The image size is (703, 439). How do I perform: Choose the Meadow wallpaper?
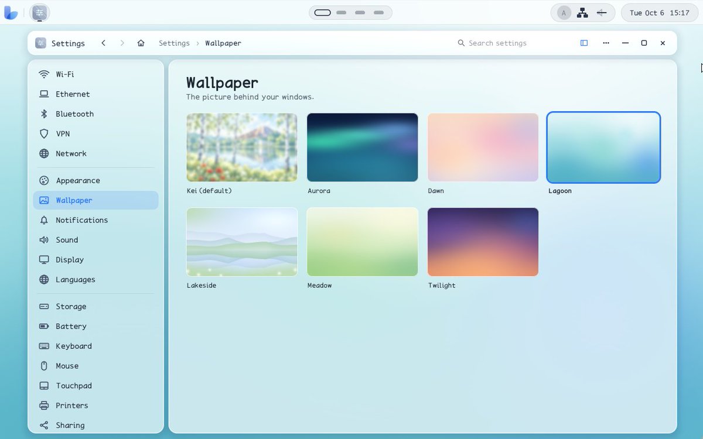[x=363, y=242]
